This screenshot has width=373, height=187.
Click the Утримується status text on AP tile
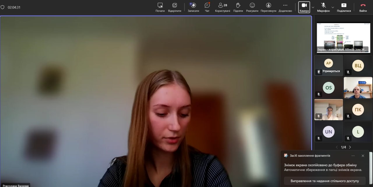pos(331,71)
